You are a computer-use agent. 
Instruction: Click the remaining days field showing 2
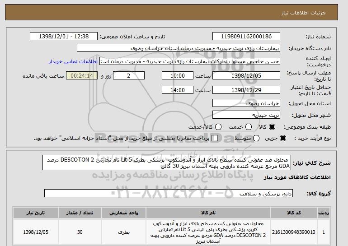pyautogui.click(x=129, y=75)
